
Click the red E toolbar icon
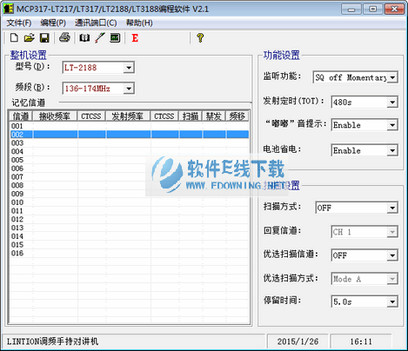tap(135, 38)
